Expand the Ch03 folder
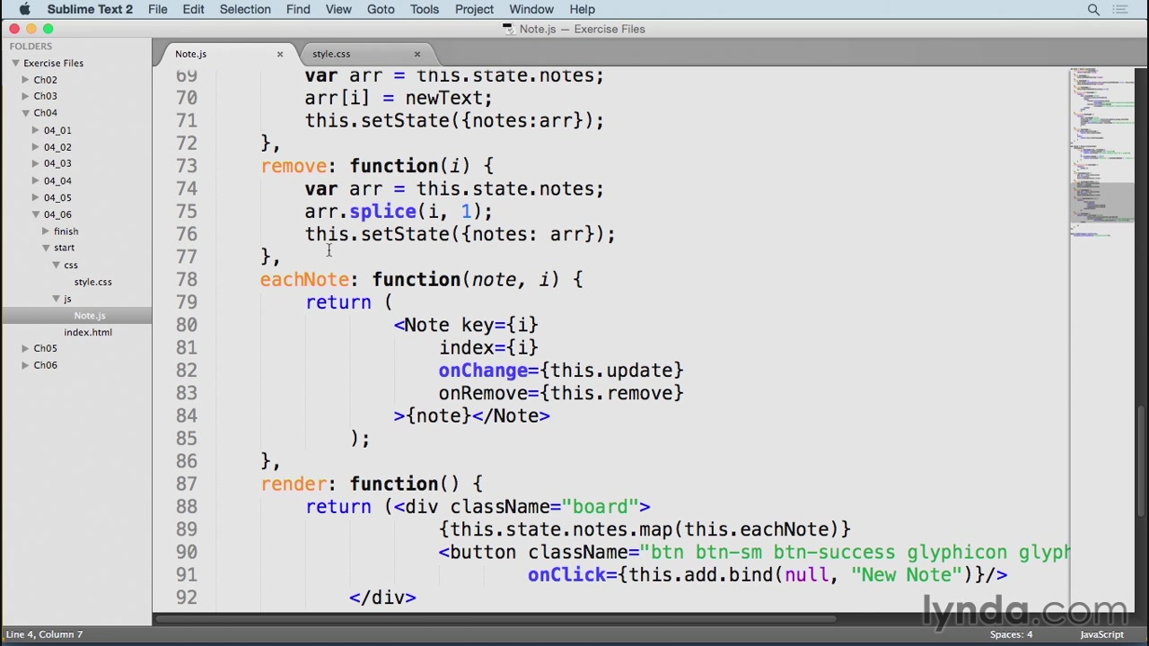1149x646 pixels. (x=26, y=96)
